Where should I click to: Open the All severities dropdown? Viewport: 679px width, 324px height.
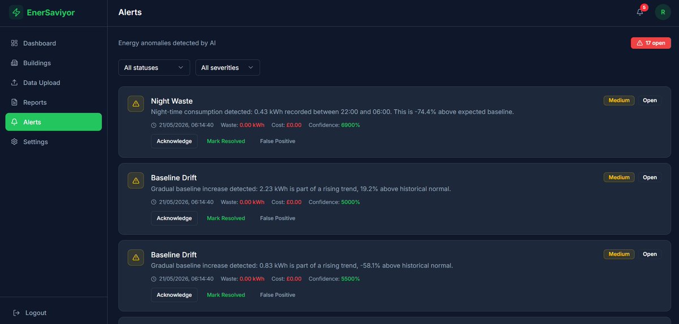(x=227, y=67)
